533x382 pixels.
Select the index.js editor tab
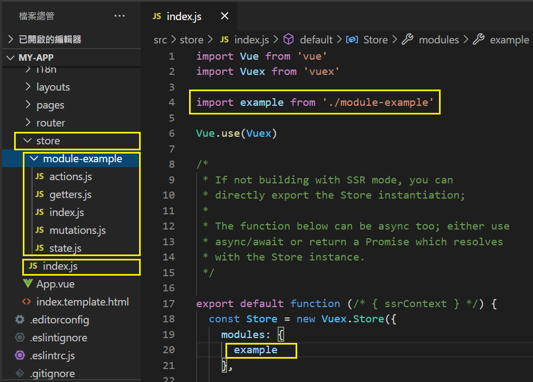[x=184, y=16]
